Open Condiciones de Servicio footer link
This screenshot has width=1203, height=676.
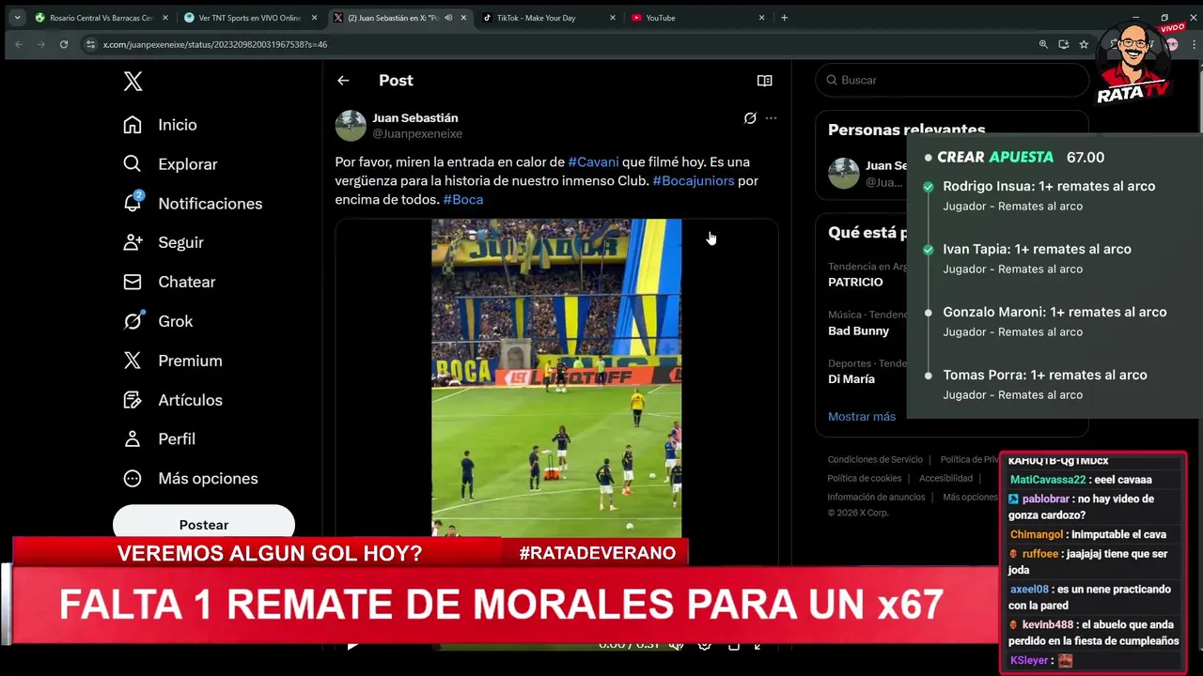(x=875, y=459)
